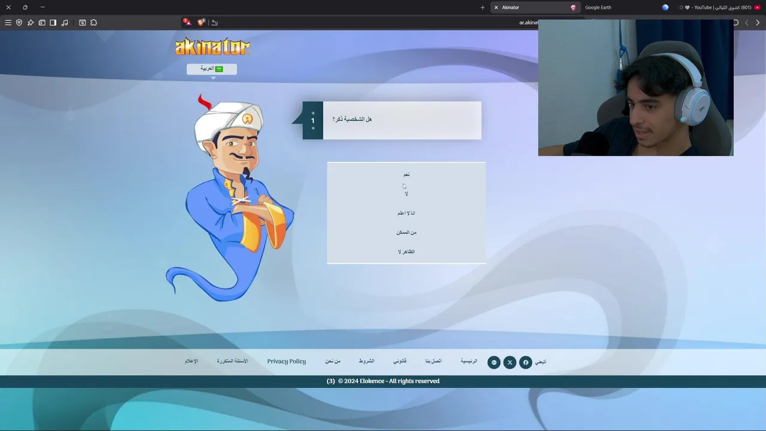
Task: Open the الرئيسية footer link
Action: coord(469,361)
